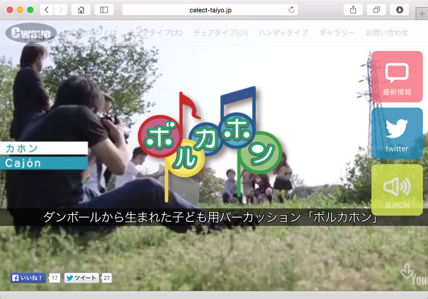
Task: Show all tabs overview icon
Action: (376, 10)
